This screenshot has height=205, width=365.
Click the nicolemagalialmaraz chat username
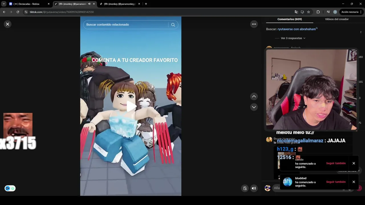pos(300,141)
